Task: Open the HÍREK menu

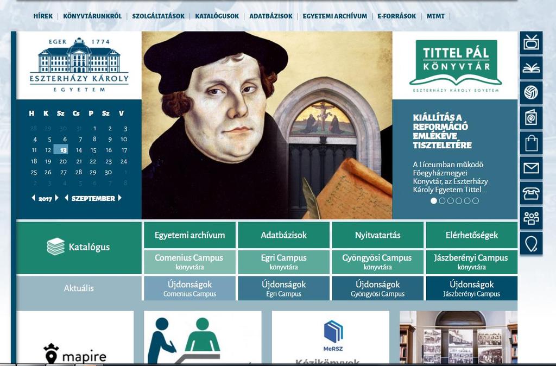Action: click(x=43, y=16)
